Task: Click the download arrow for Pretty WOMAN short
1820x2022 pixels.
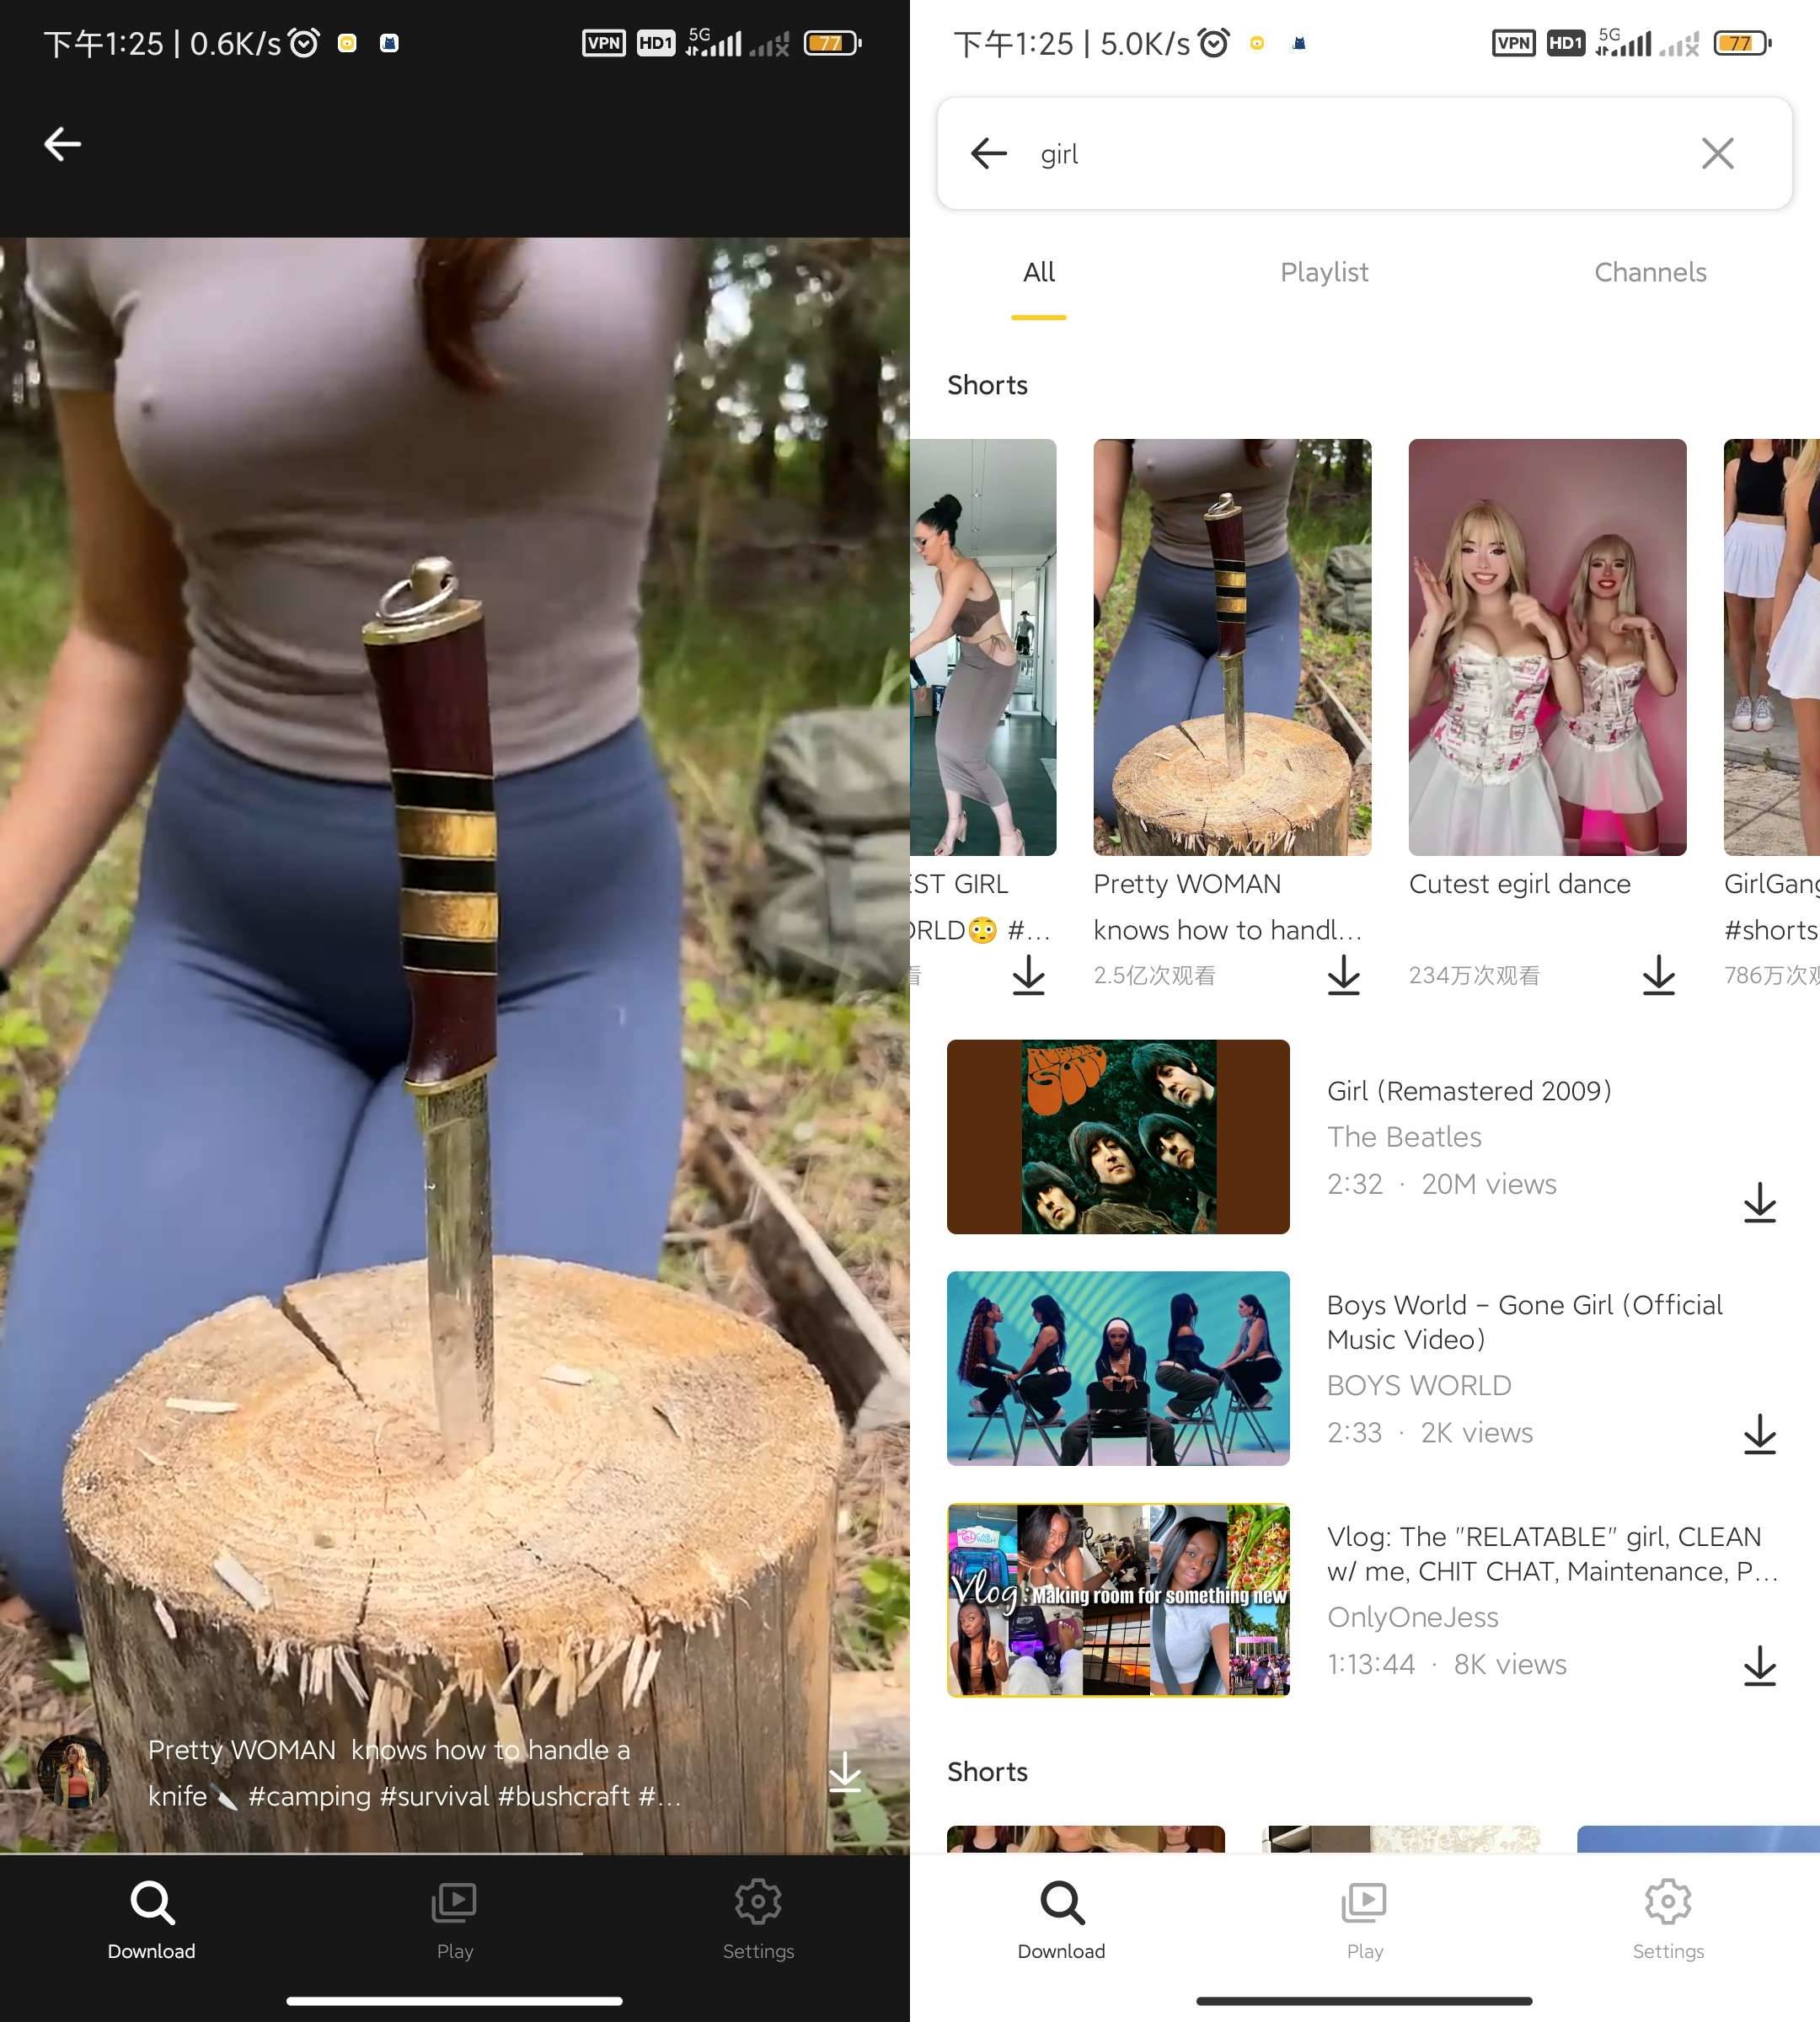Action: (x=1342, y=976)
